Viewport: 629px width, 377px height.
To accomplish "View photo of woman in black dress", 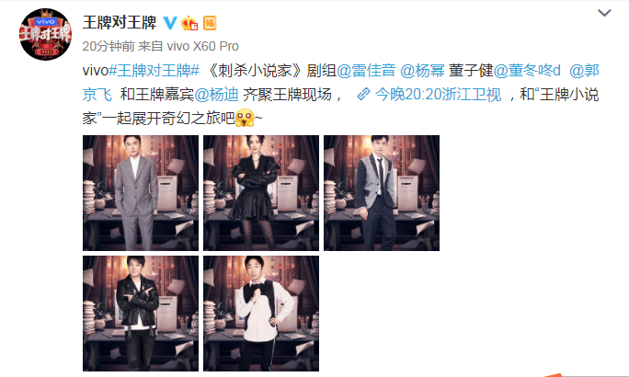I will [261, 193].
